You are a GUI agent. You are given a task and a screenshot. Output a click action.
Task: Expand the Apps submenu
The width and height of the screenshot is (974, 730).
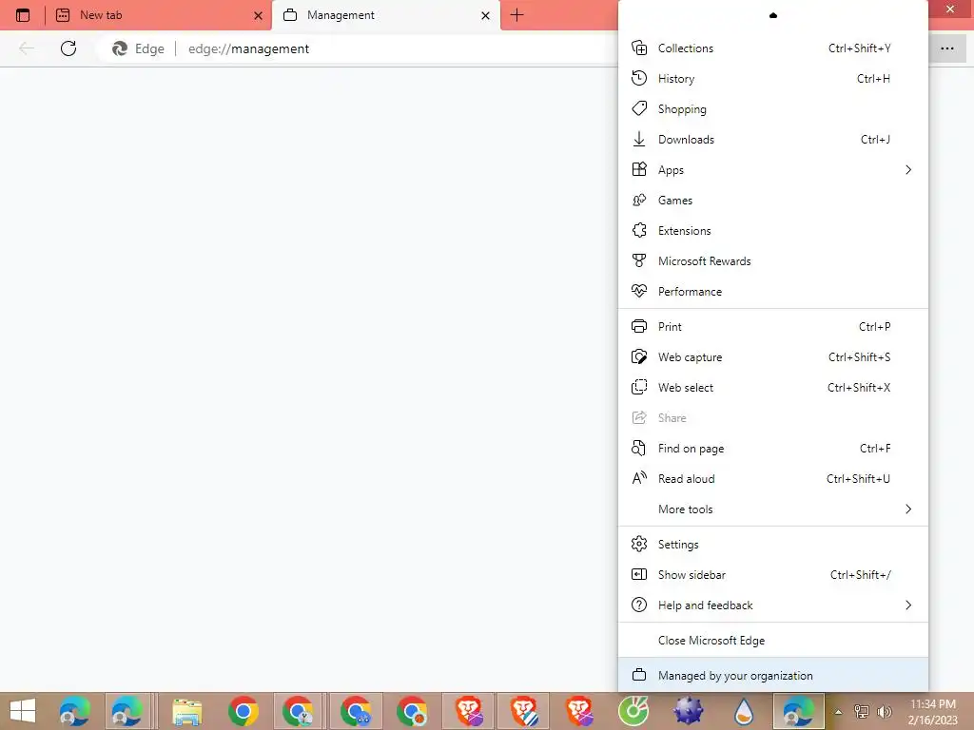(x=772, y=169)
